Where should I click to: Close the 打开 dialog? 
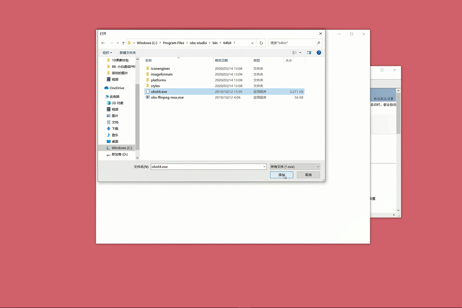pos(321,34)
